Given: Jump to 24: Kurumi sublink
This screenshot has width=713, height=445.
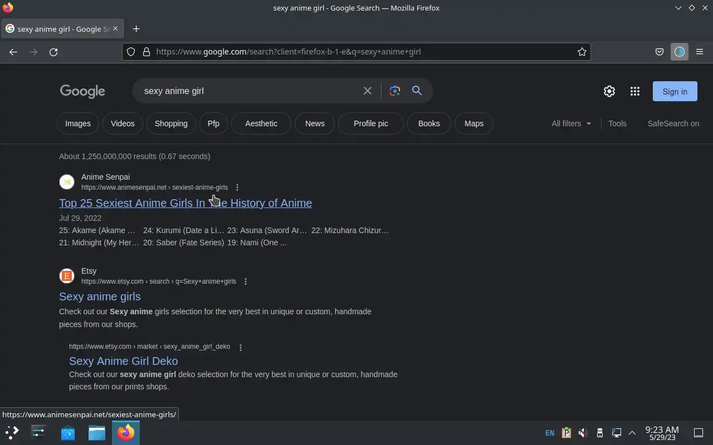Looking at the screenshot, I should click(184, 230).
